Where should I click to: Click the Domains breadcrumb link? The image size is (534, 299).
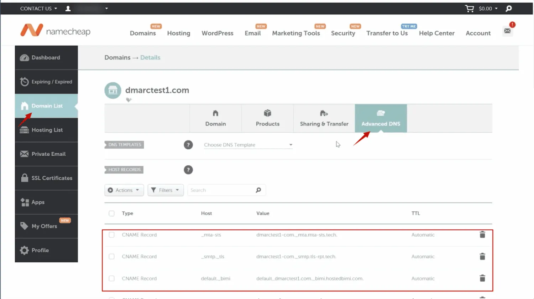click(117, 57)
